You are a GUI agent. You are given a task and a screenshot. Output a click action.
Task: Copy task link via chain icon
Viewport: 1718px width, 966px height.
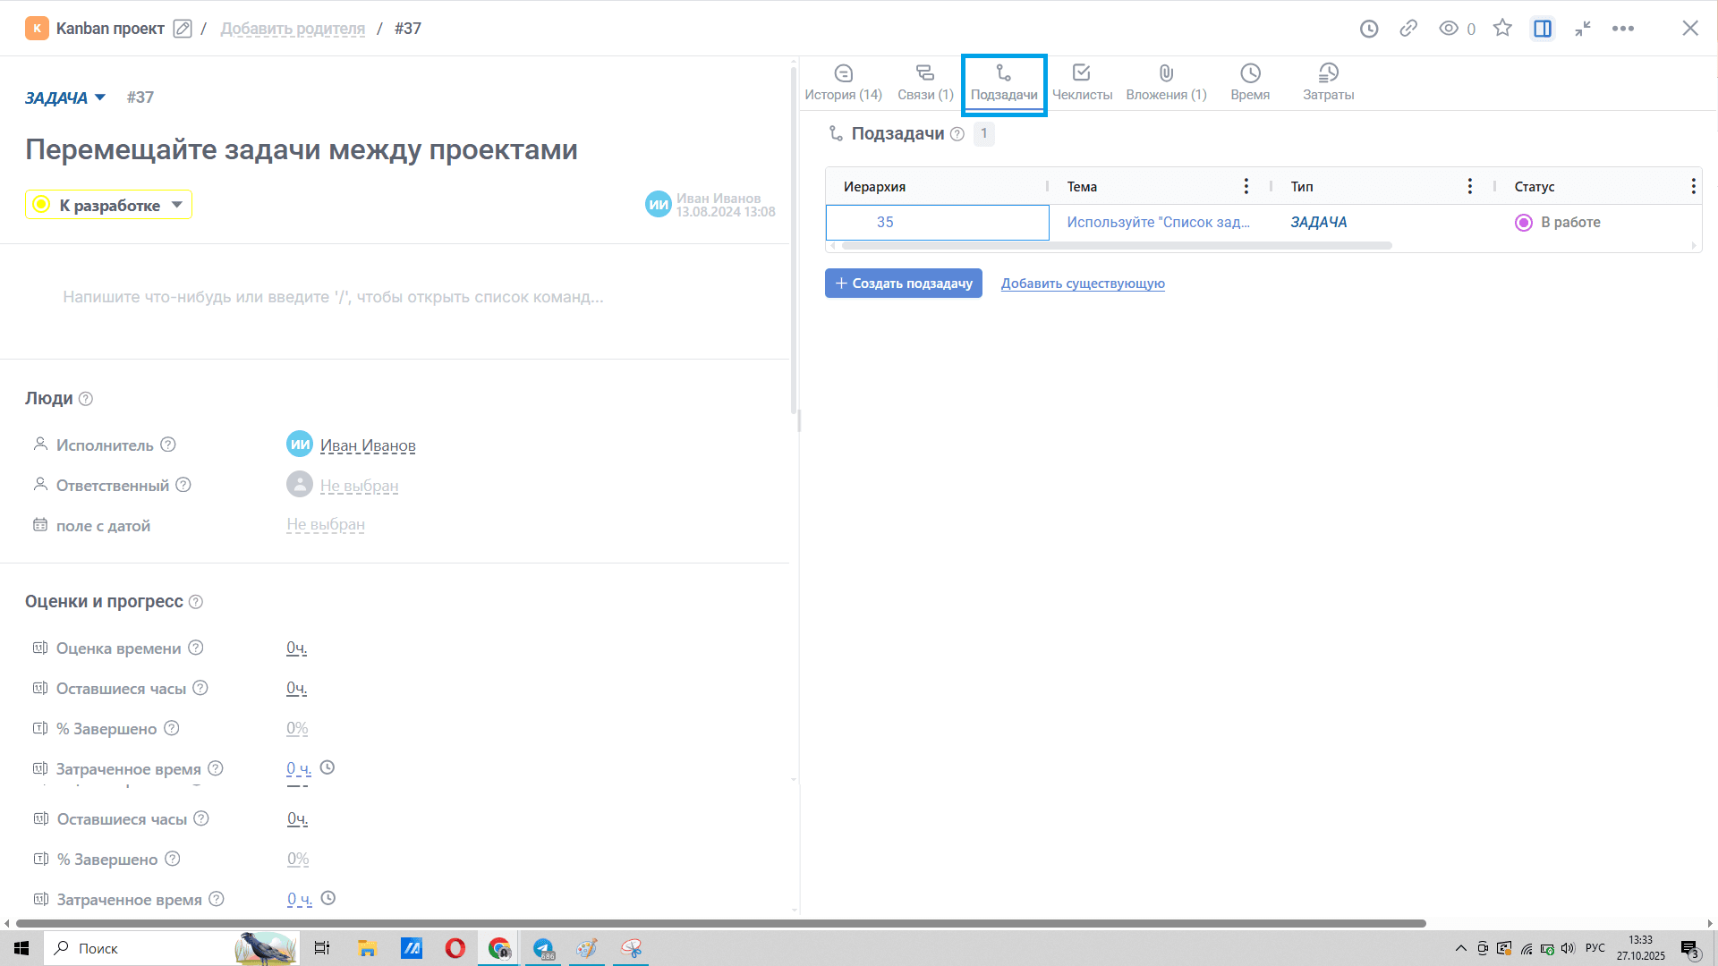(x=1408, y=29)
